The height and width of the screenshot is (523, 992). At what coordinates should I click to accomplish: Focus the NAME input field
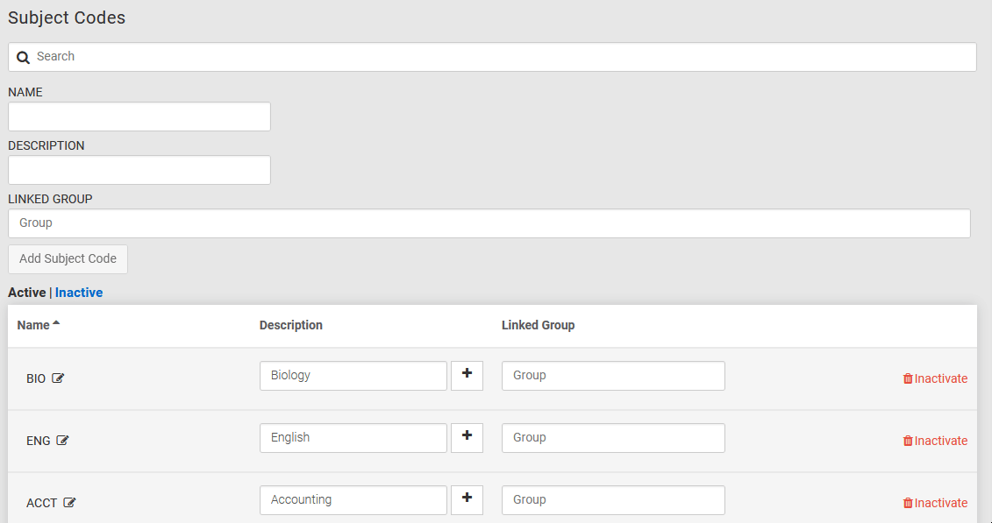(139, 117)
